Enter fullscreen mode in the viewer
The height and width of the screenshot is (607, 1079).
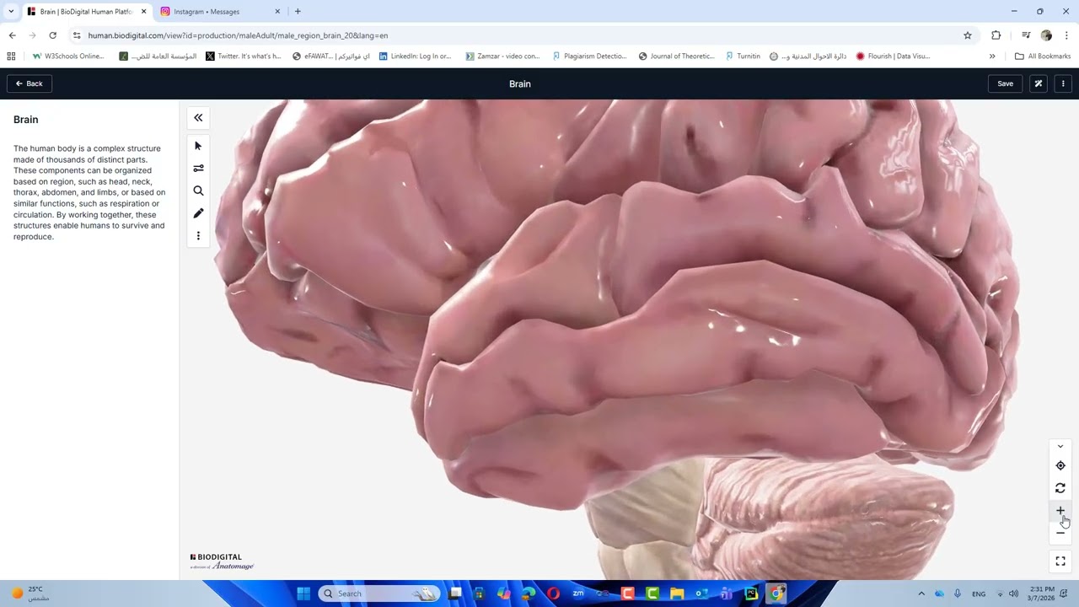click(1060, 561)
